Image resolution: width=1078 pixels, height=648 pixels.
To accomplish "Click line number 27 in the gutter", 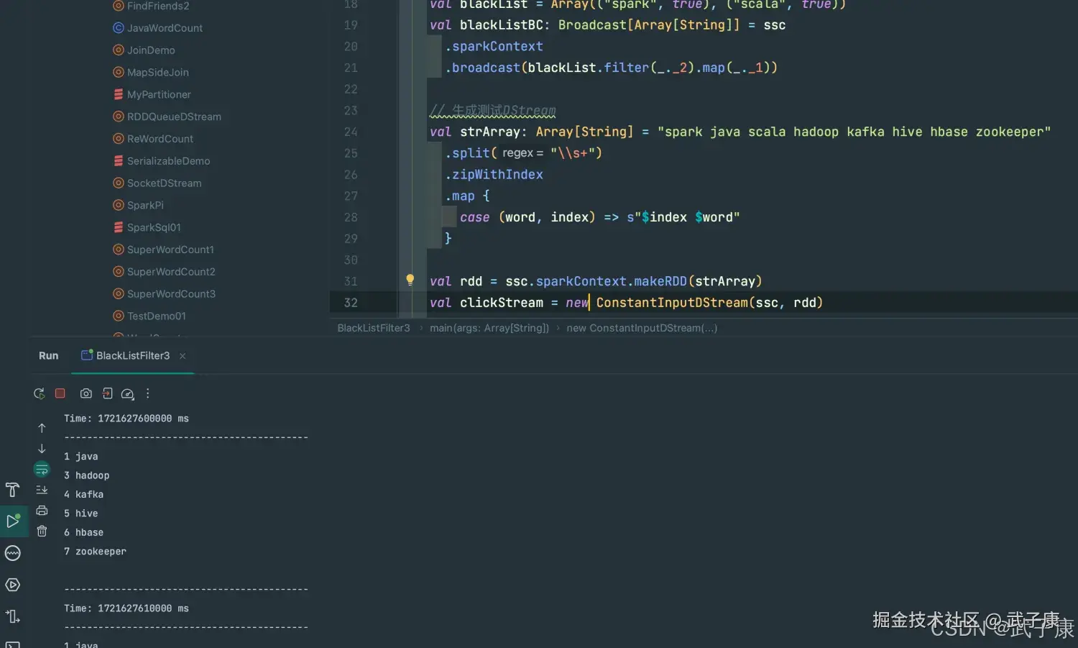I will 351,196.
